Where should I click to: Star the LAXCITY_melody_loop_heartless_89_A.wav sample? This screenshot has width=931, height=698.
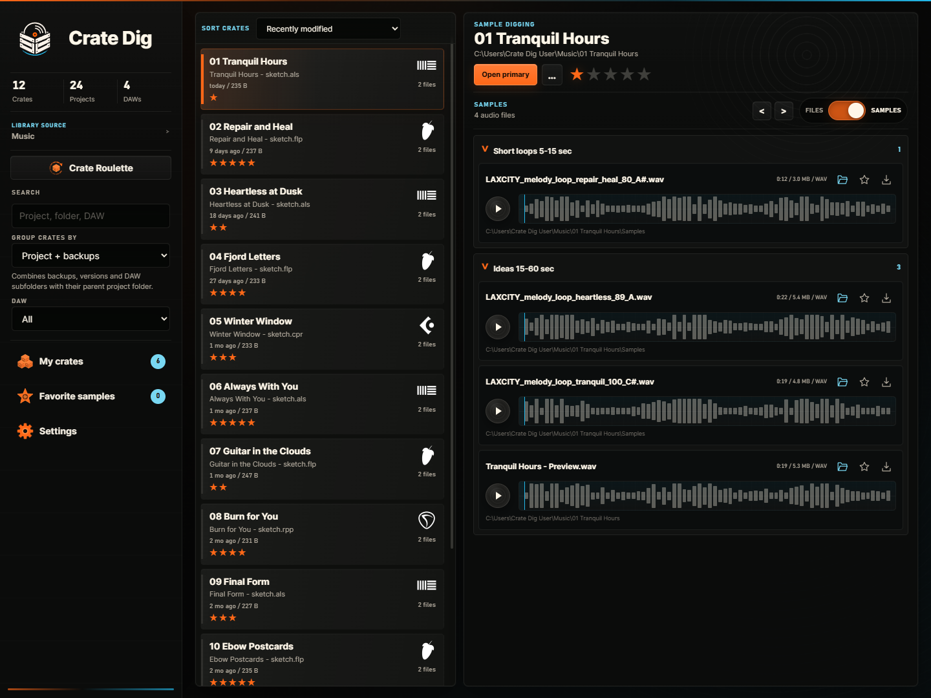pyautogui.click(x=864, y=298)
